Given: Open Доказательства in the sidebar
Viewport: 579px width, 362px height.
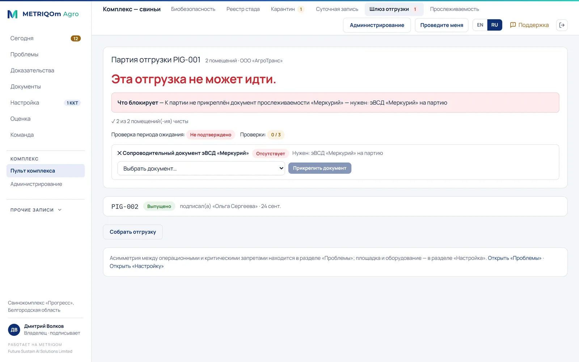Looking at the screenshot, I should 46,71.
